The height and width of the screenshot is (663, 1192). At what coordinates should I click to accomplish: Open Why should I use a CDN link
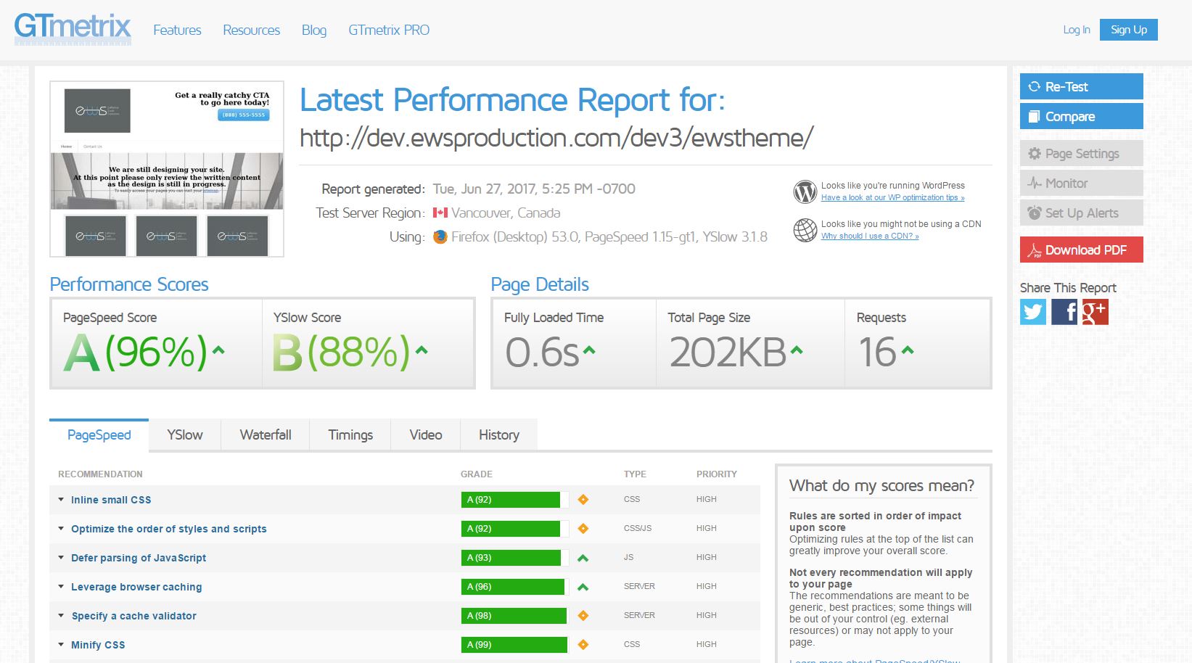pos(870,236)
